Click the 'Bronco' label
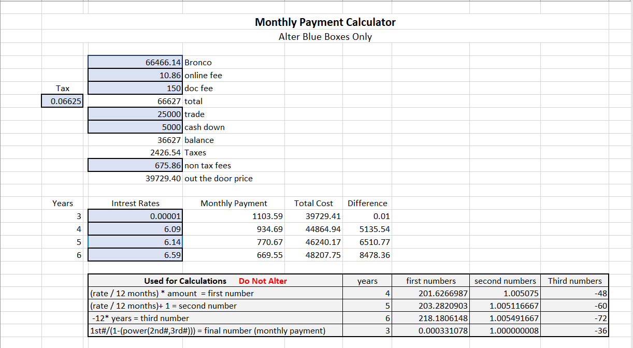The height and width of the screenshot is (348, 633). pyautogui.click(x=198, y=63)
